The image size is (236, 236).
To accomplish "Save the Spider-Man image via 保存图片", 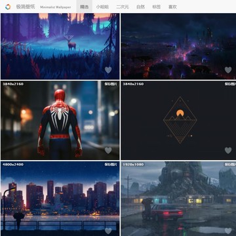I will (111, 84).
